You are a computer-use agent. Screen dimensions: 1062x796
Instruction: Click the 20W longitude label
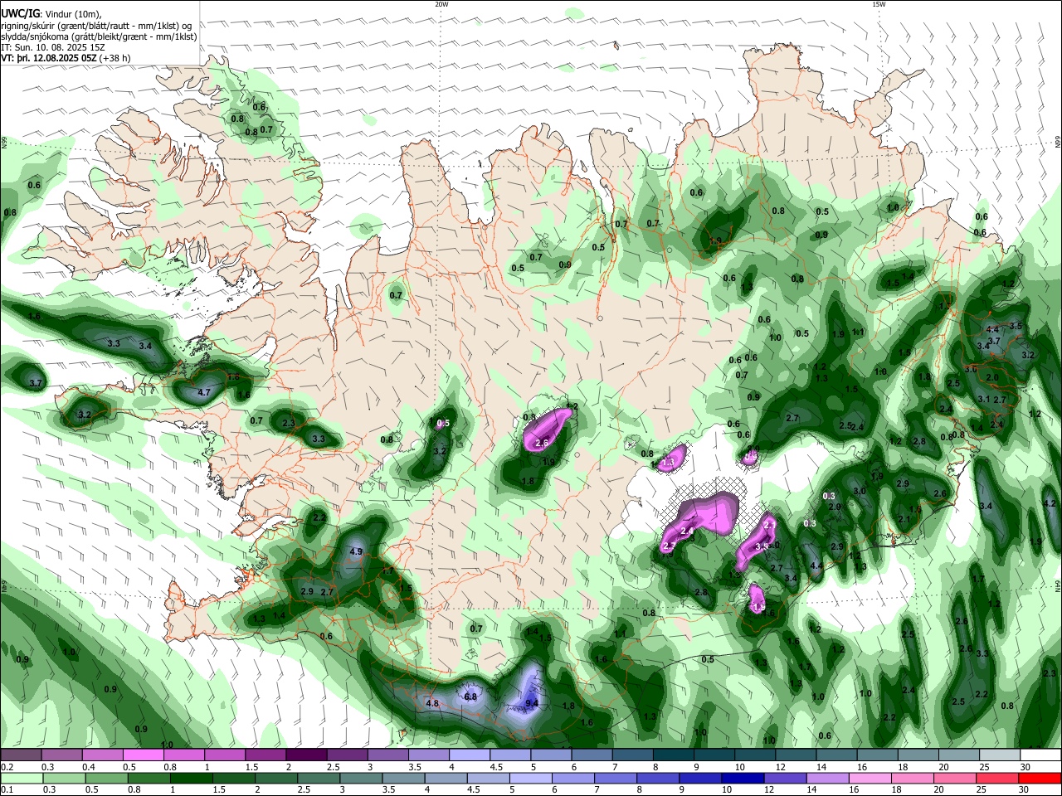click(441, 4)
